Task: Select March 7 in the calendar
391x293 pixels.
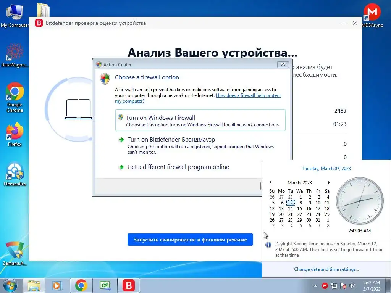Action: click(x=291, y=203)
